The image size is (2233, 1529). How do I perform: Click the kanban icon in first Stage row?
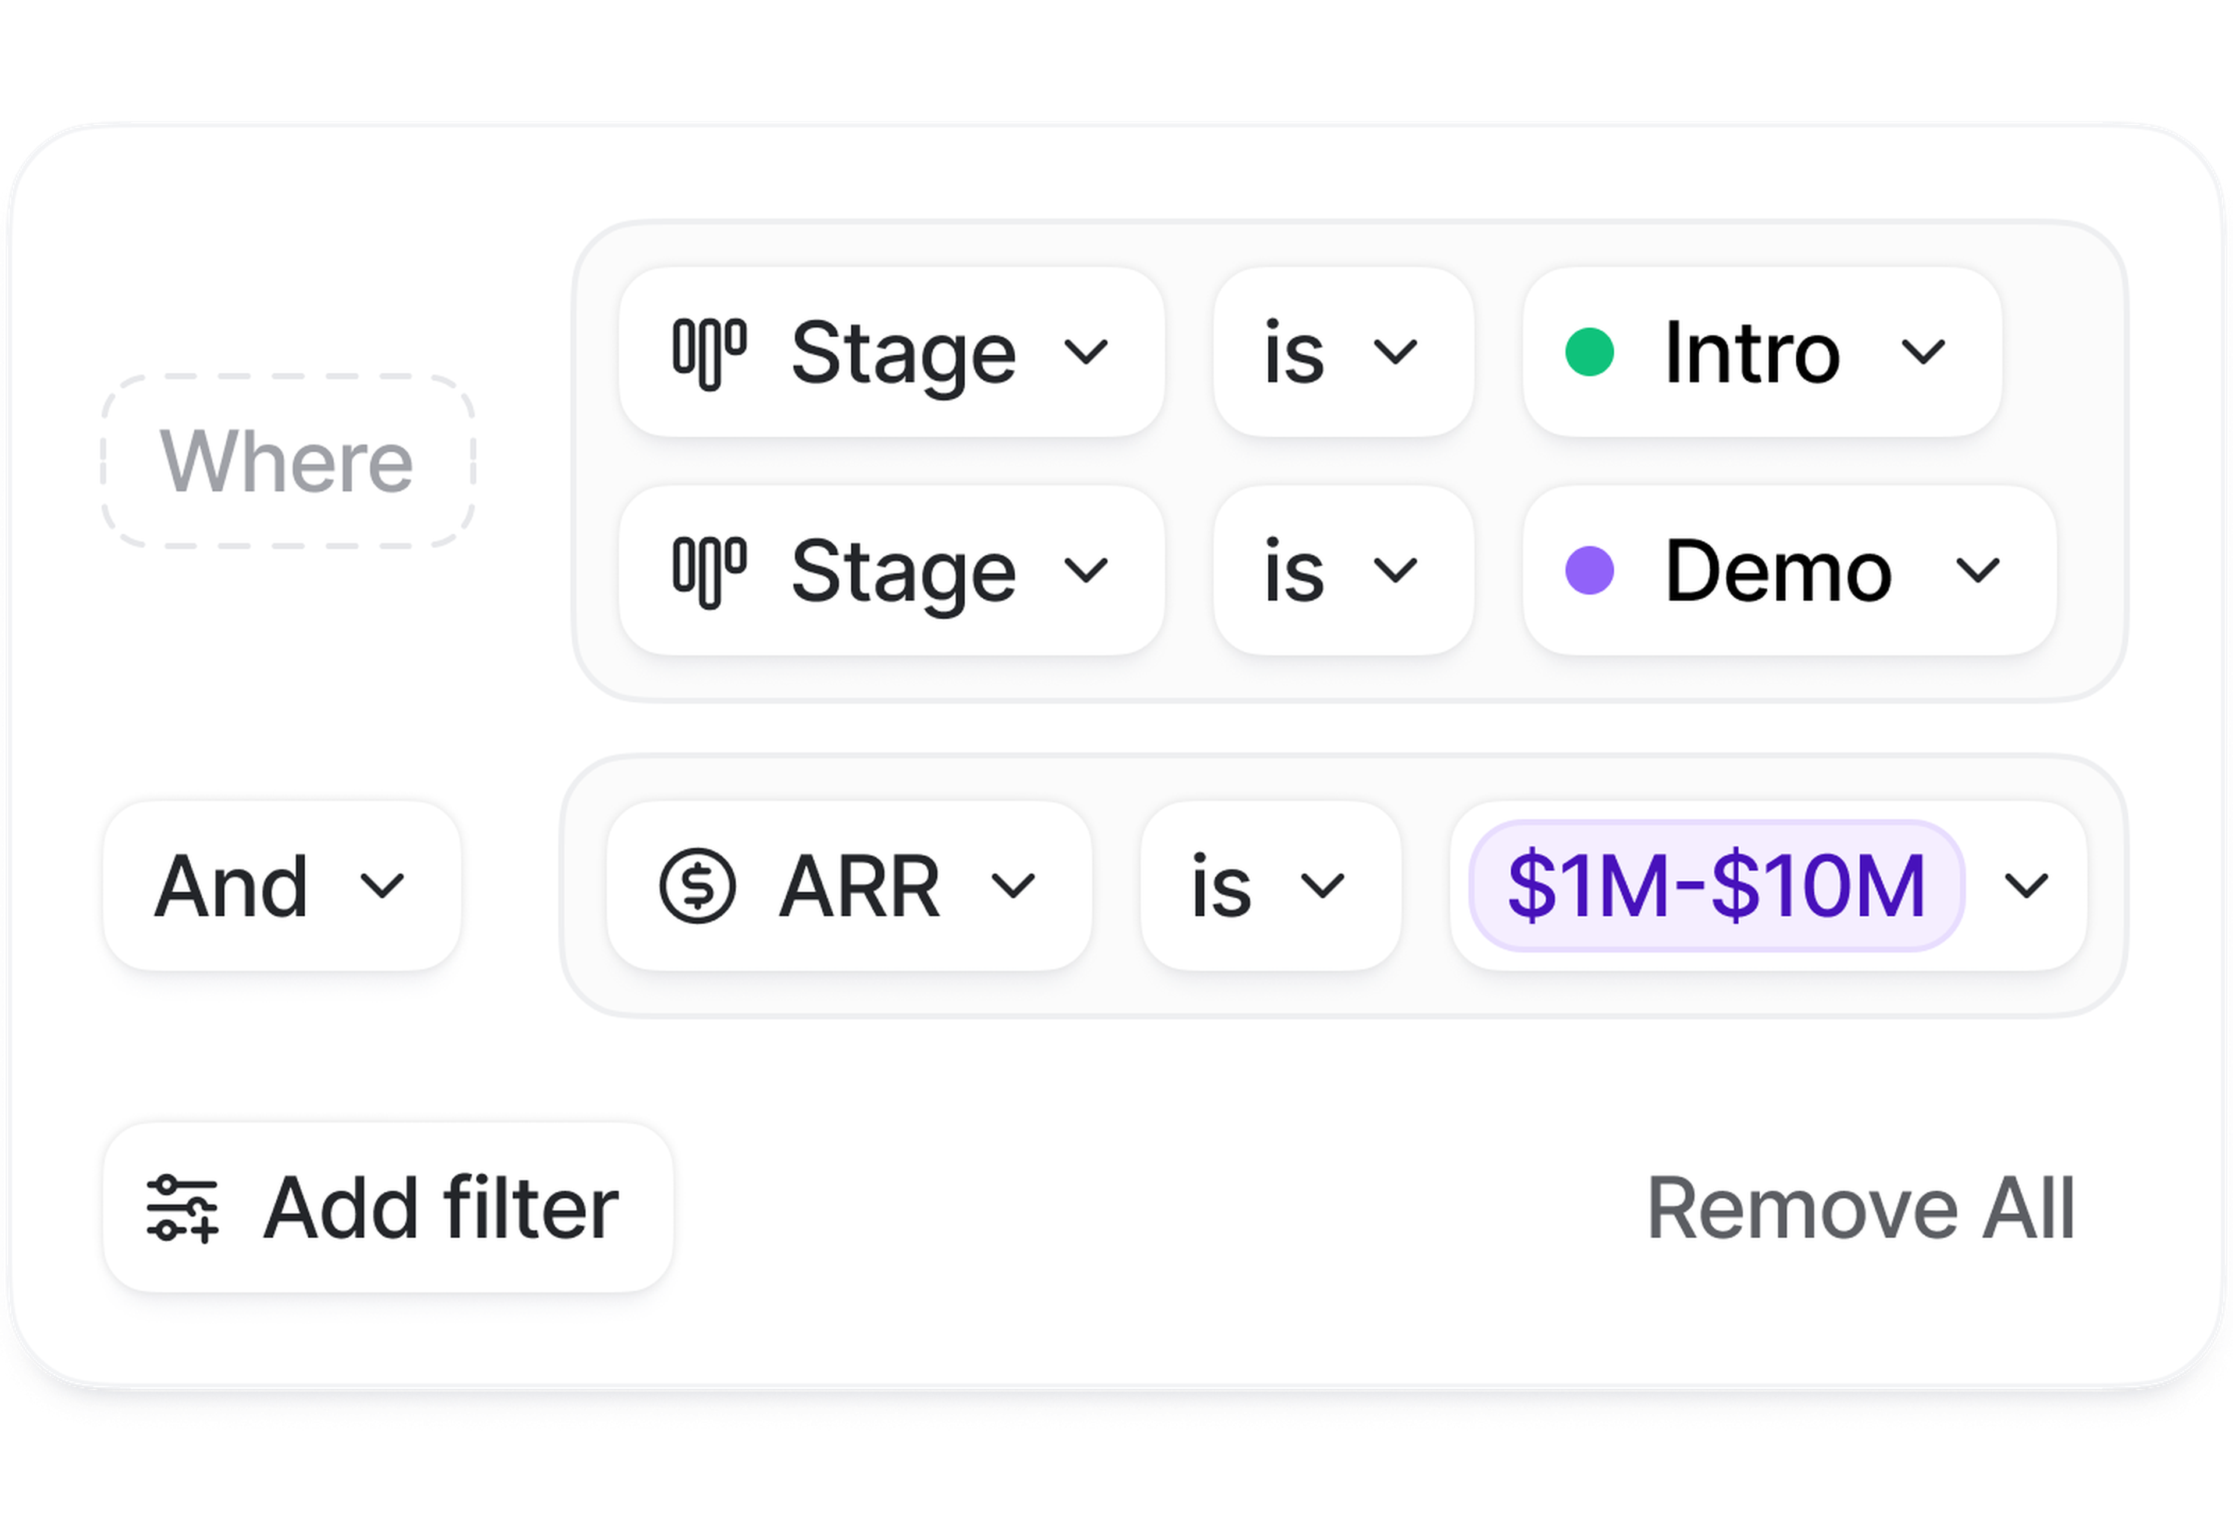pyautogui.click(x=709, y=353)
